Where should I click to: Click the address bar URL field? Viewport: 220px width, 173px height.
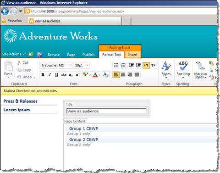tap(121, 11)
